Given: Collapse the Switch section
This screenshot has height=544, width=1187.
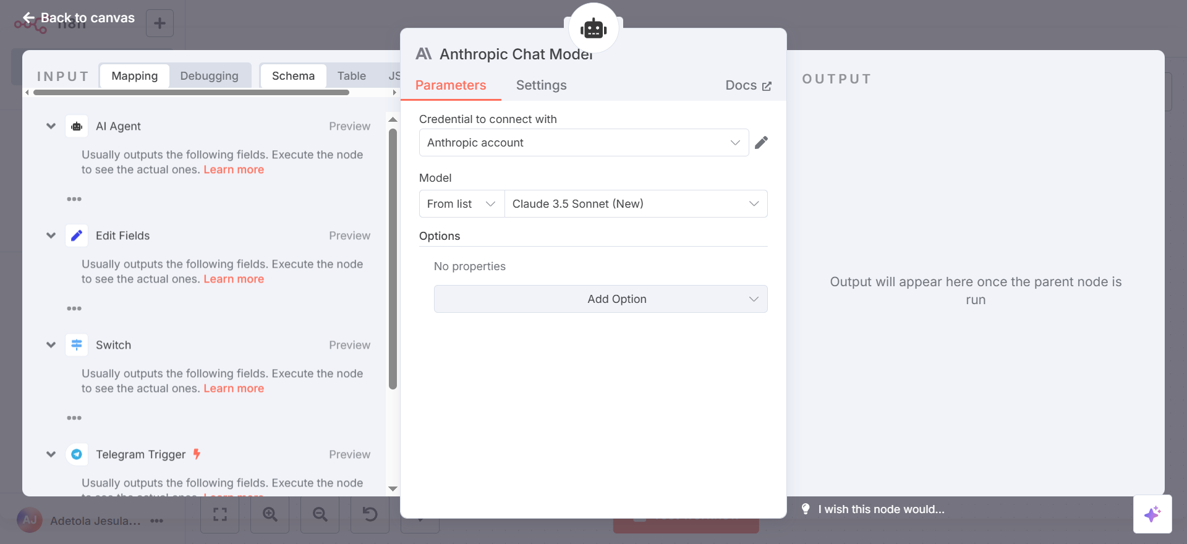Looking at the screenshot, I should pos(51,345).
